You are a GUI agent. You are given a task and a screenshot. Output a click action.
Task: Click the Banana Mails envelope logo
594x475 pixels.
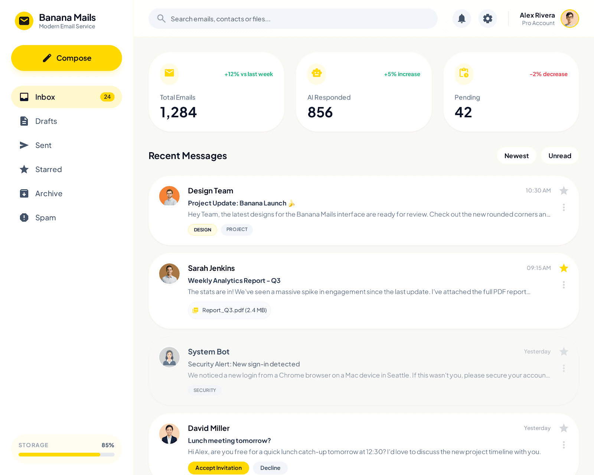pyautogui.click(x=24, y=21)
